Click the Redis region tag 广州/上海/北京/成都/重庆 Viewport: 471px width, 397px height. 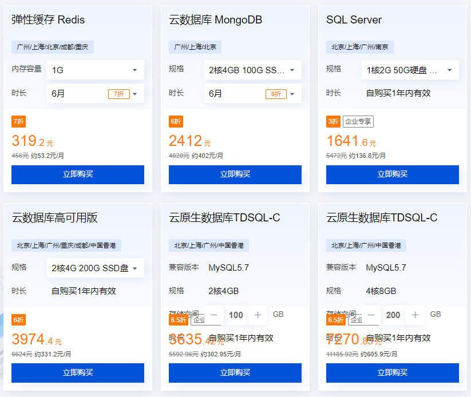[53, 47]
